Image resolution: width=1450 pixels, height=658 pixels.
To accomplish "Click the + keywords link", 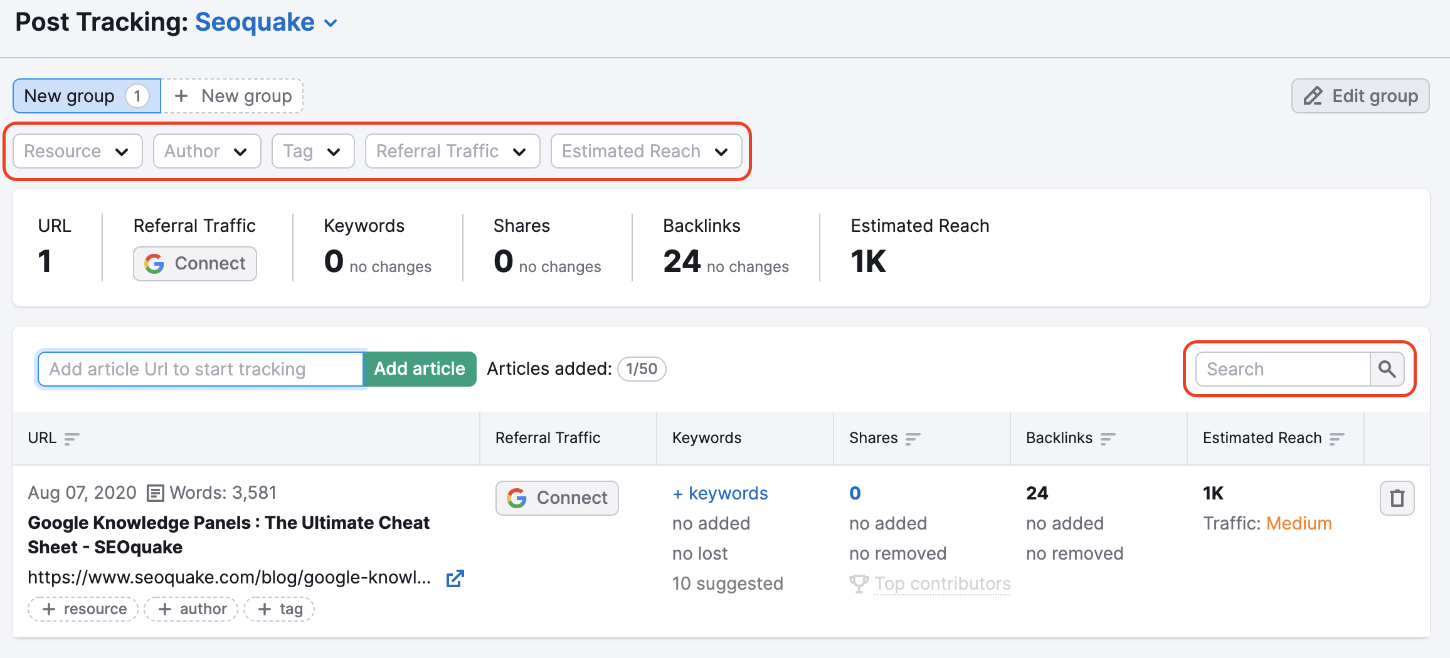I will click(720, 493).
